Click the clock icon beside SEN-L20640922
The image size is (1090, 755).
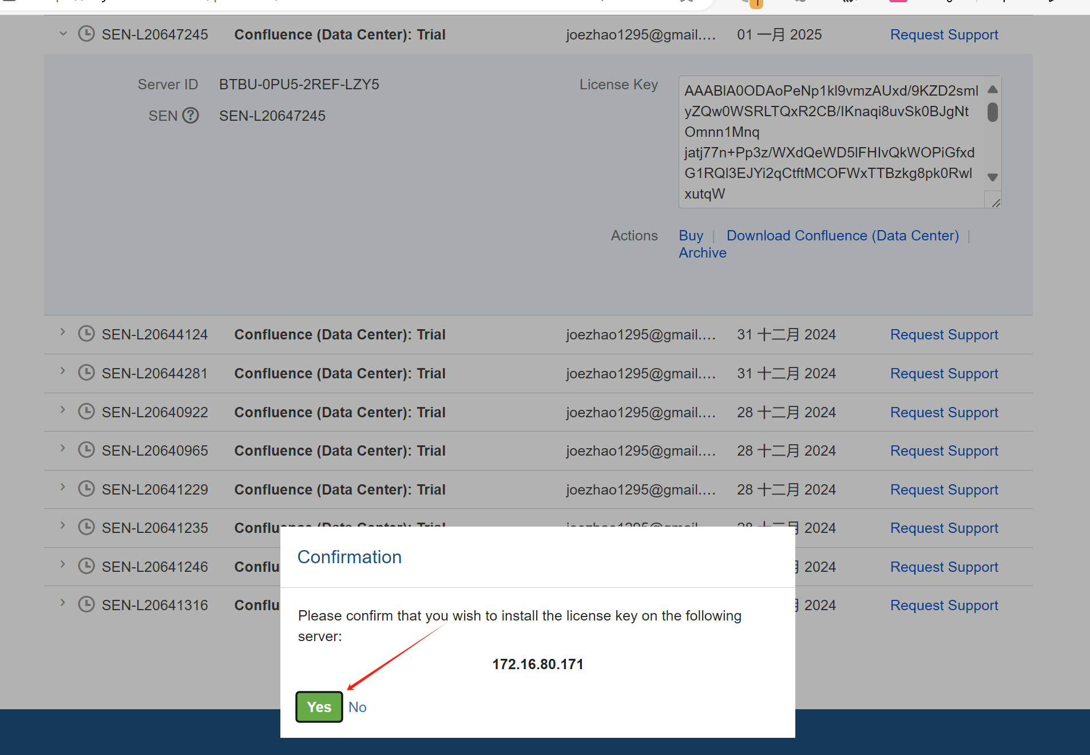pyautogui.click(x=86, y=412)
